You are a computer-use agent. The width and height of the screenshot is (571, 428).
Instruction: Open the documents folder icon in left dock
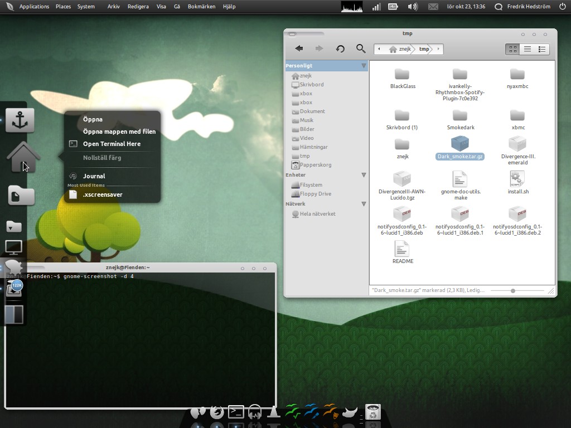coord(21,196)
